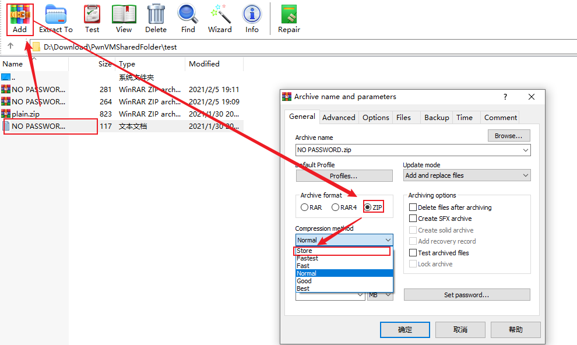Check the Create SFX archive option
The width and height of the screenshot is (577, 345).
(x=413, y=219)
